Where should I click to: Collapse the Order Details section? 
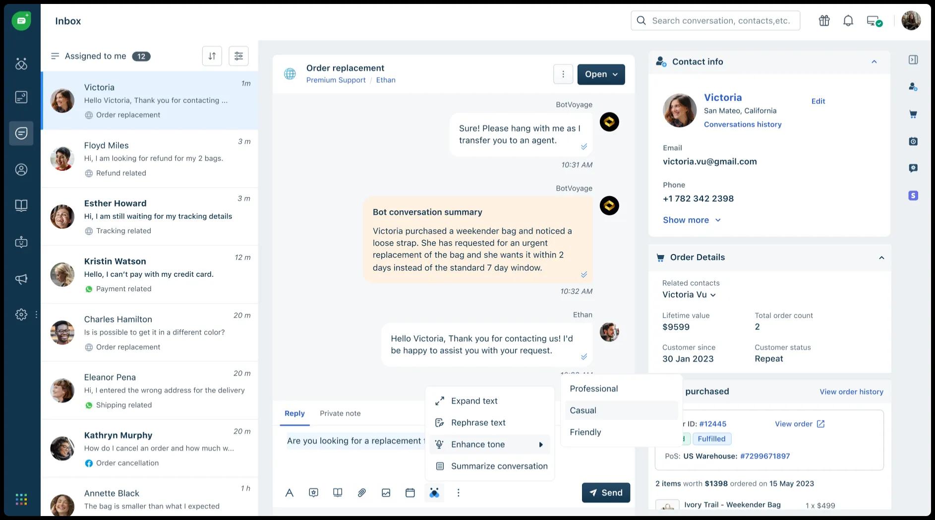pyautogui.click(x=881, y=258)
